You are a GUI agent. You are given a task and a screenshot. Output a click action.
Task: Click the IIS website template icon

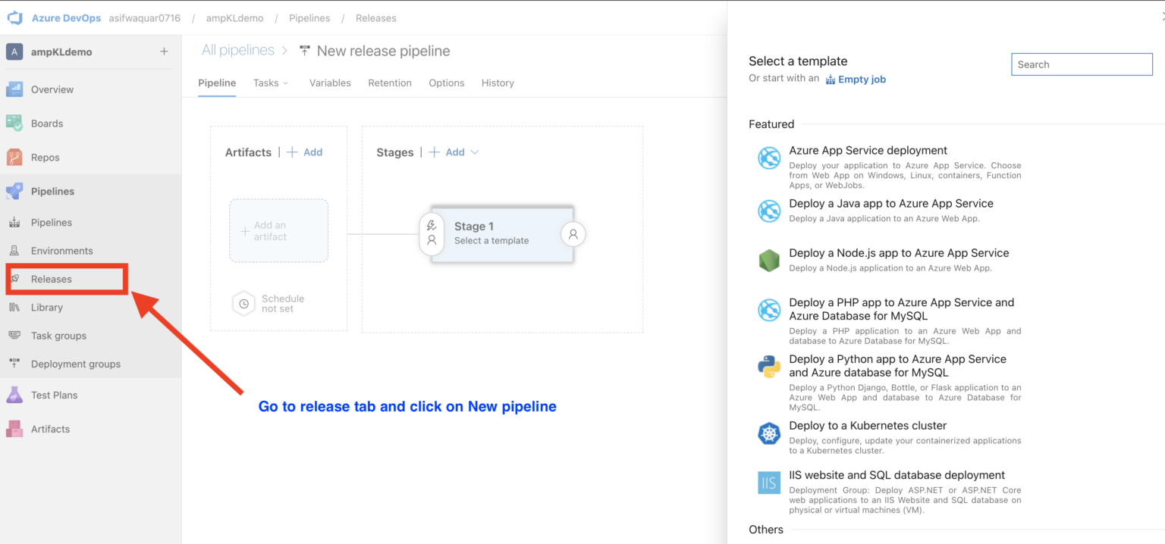(769, 483)
